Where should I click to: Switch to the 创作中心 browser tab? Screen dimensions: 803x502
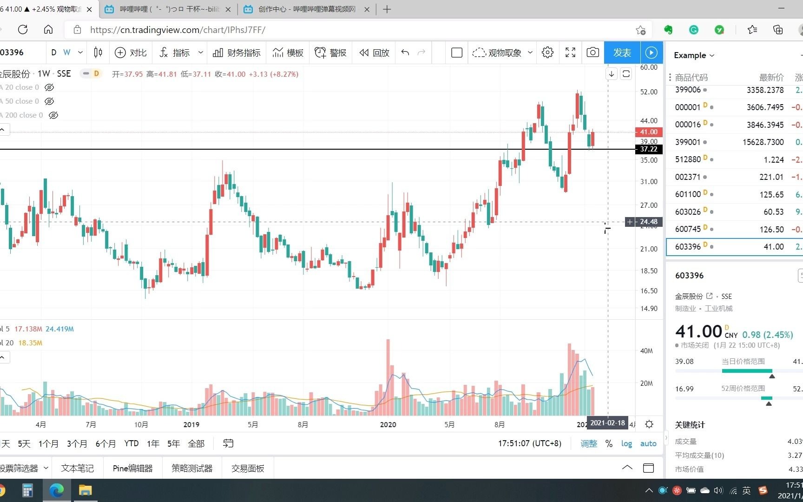pos(307,9)
